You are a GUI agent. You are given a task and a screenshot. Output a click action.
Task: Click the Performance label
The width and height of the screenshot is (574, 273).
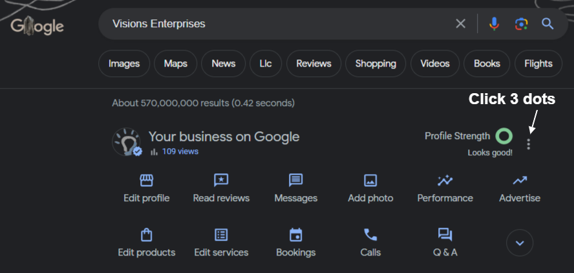click(445, 198)
